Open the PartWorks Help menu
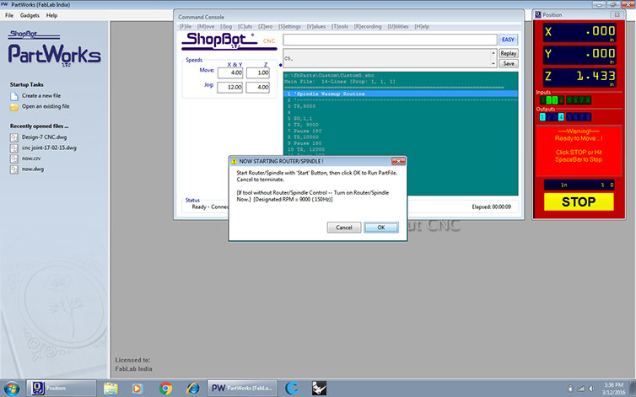 [x=51, y=15]
